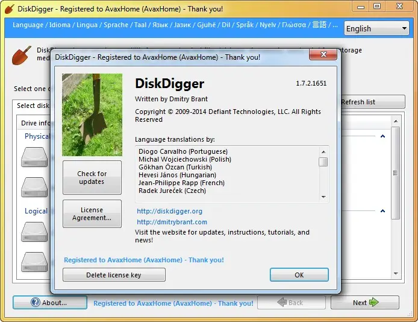
Task: Open the http://dmitrybrant.com link
Action: point(172,222)
